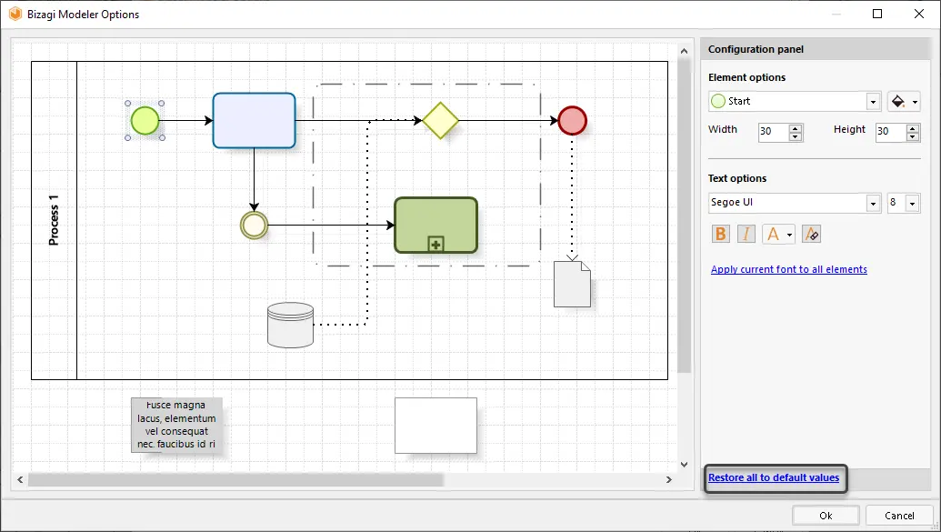The width and height of the screenshot is (941, 532).
Task: Click Restore all to default values
Action: 774,477
